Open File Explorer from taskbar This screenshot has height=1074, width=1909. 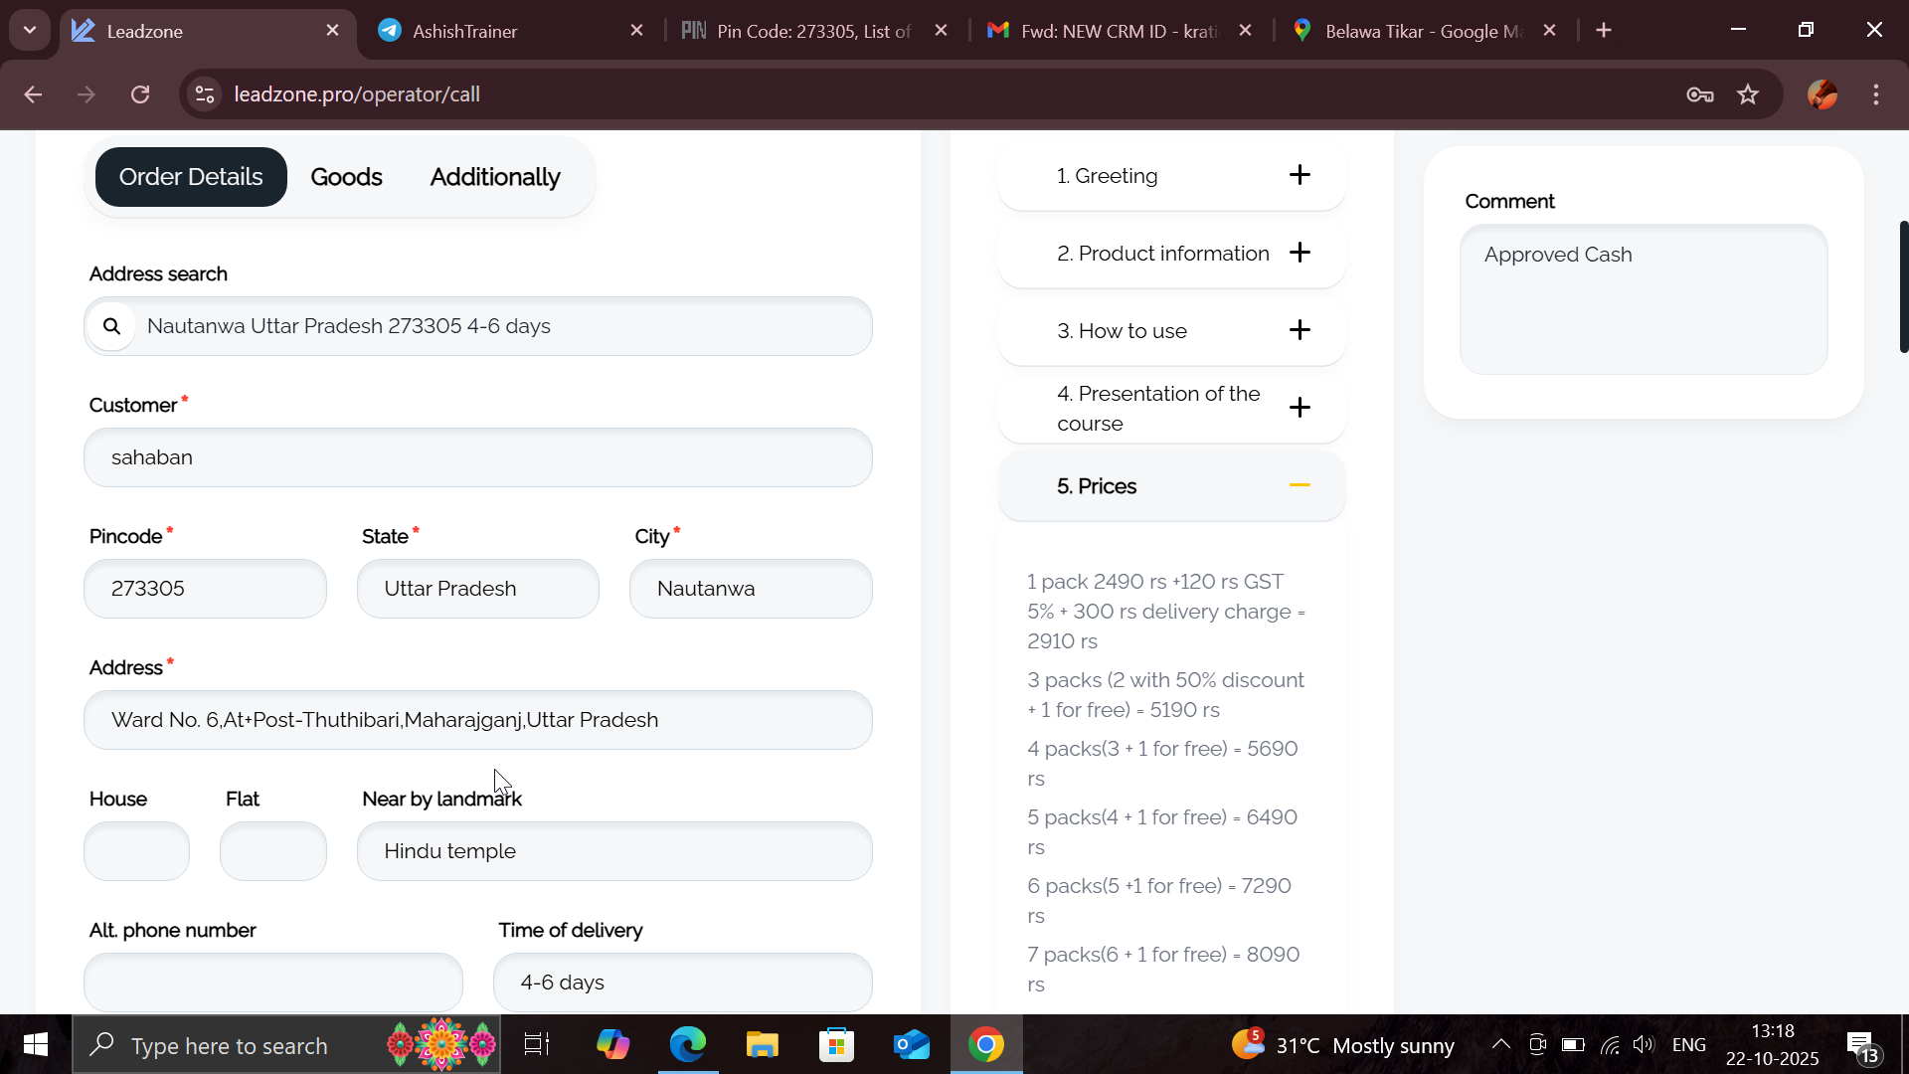762,1045
